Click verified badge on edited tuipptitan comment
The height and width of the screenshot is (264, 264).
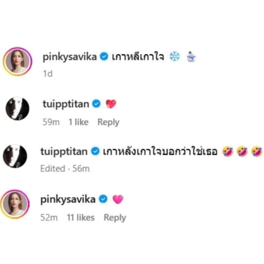(x=95, y=151)
